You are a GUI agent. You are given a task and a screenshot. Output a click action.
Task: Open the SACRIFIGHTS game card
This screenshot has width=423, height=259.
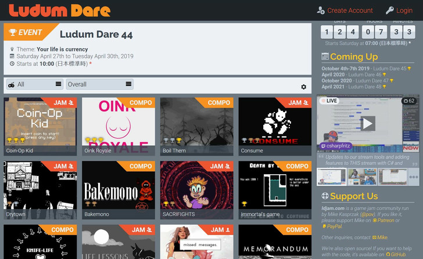(196, 190)
